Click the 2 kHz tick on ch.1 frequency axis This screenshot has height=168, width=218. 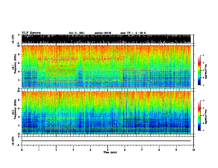(19, 80)
